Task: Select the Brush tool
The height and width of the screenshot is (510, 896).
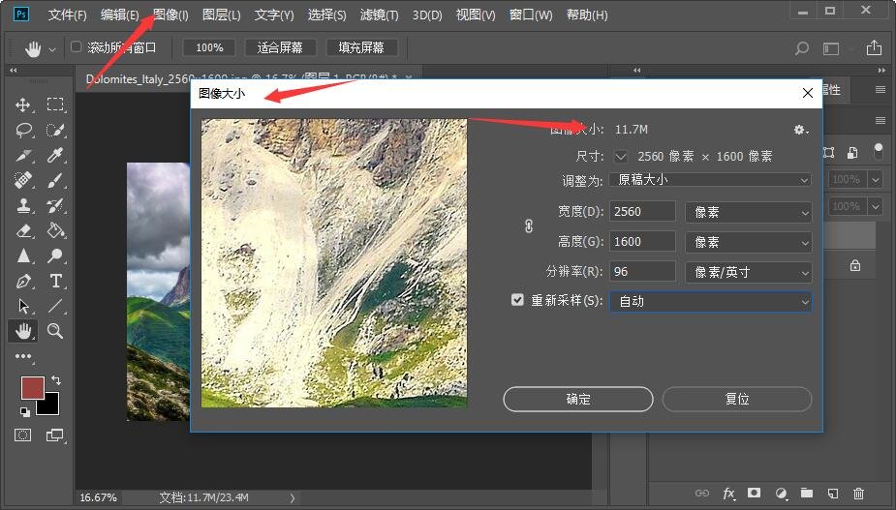Action: [x=55, y=180]
